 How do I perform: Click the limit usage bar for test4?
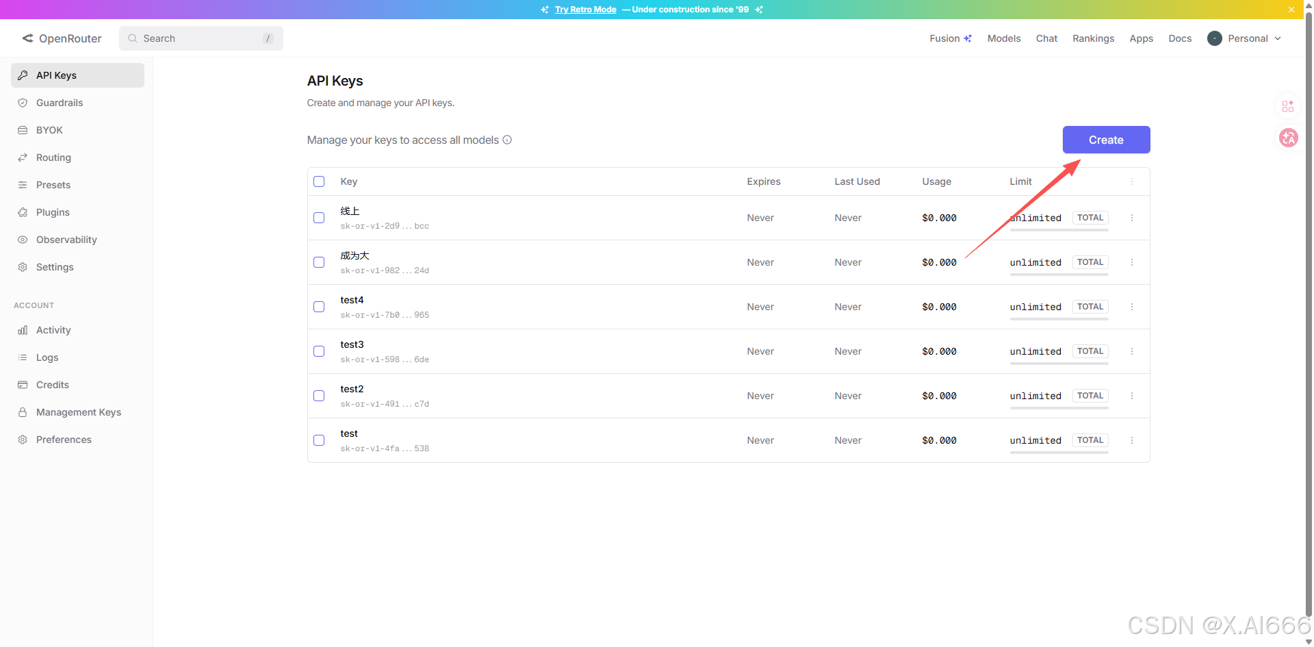pos(1059,319)
